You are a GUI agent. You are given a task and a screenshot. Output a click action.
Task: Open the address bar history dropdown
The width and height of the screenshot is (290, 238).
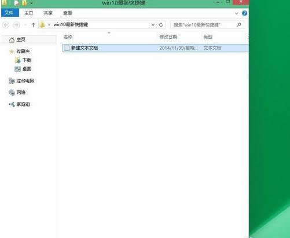point(153,25)
